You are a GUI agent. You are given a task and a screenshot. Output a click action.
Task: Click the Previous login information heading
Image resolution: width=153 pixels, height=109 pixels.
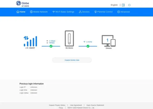31,84
